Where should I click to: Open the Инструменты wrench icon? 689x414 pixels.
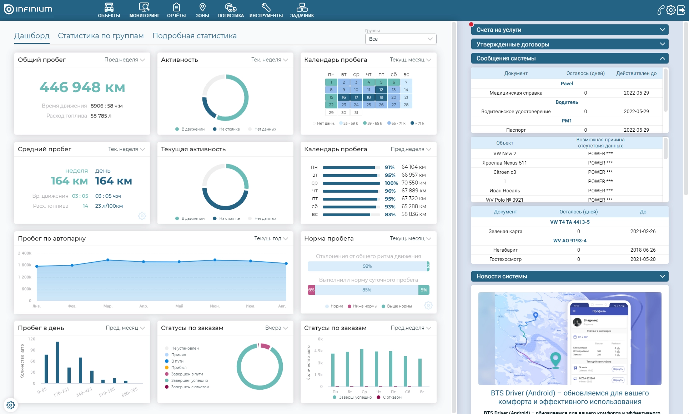point(266,10)
